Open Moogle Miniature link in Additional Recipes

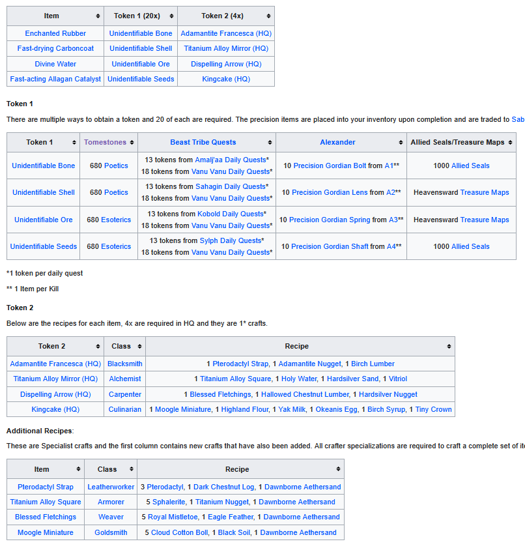[x=46, y=532]
